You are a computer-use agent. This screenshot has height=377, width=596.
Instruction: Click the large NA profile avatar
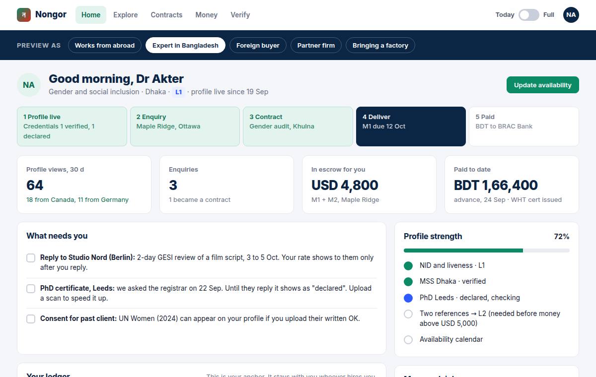(29, 85)
